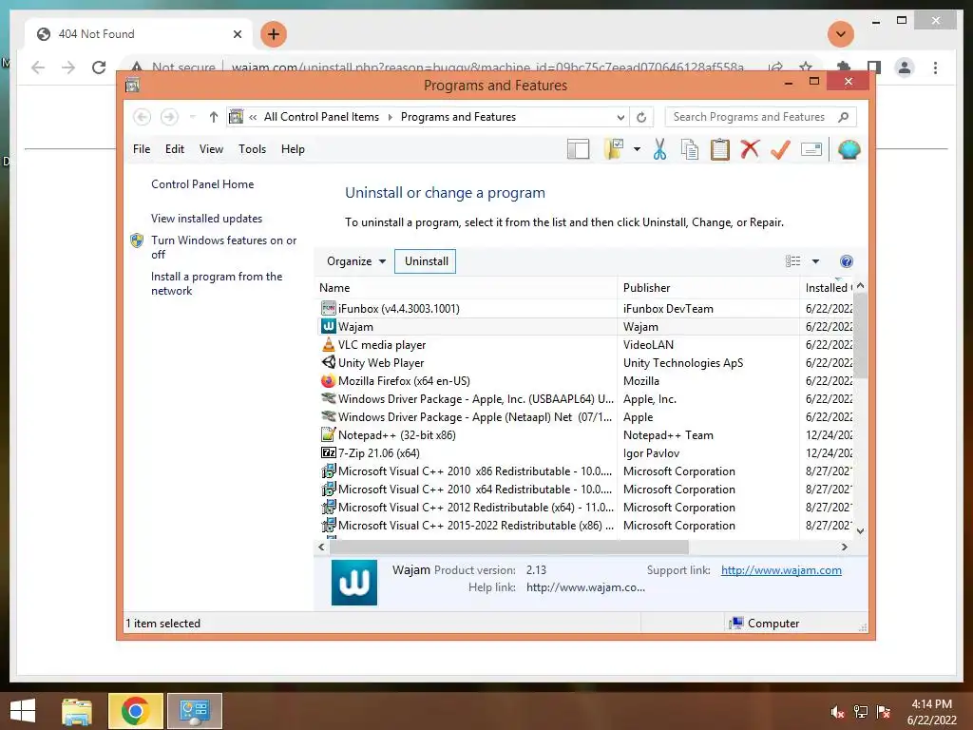Click the globe icon in toolbar
973x730 pixels.
(x=849, y=149)
